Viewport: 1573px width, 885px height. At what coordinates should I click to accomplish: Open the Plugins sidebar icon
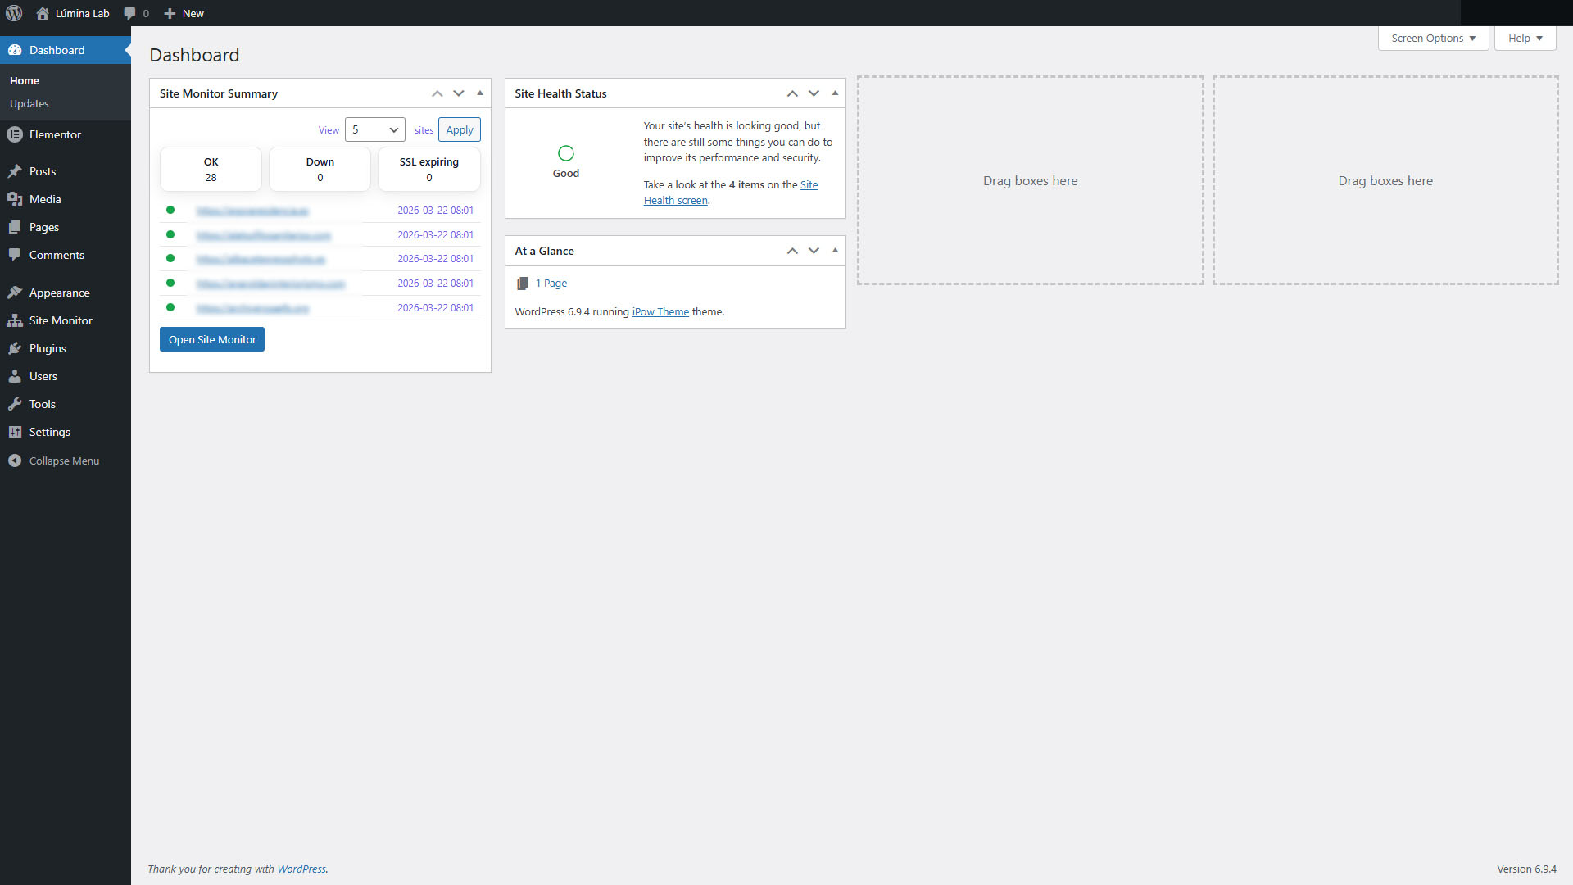[15, 348]
